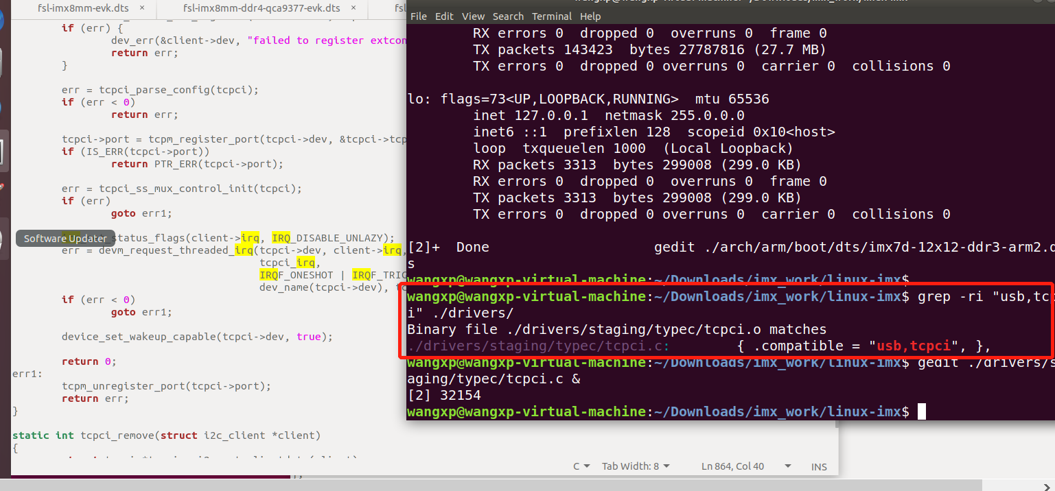
Task: Click the red "usb,tcpci" match in grep output
Action: click(x=913, y=346)
